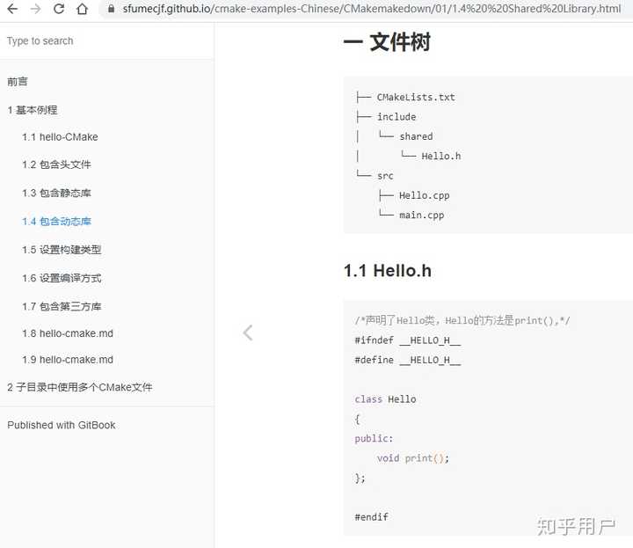This screenshot has height=548, width=633.
Task: Open section 1.2 包含头文件
Action: click(56, 164)
